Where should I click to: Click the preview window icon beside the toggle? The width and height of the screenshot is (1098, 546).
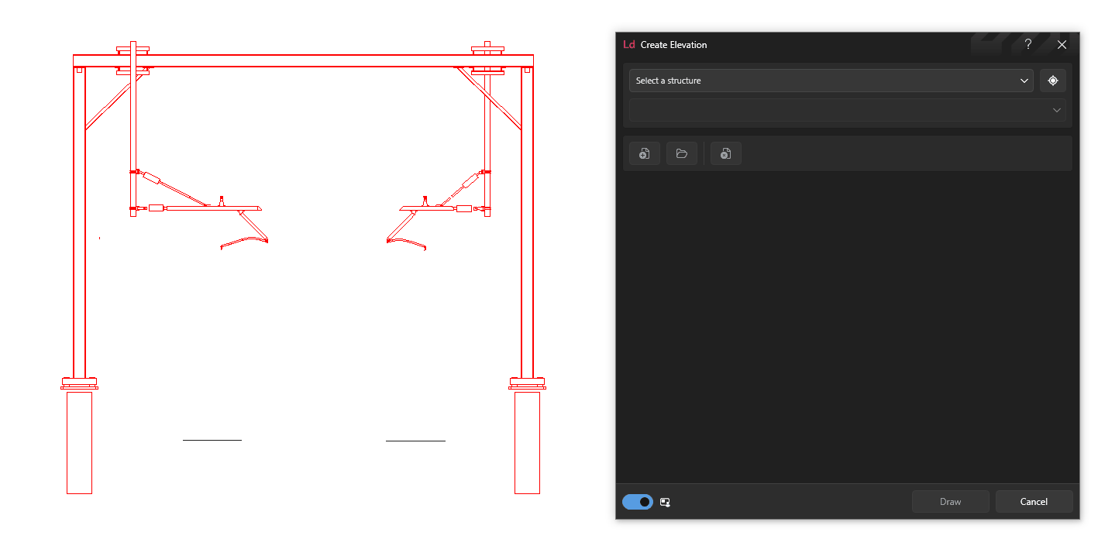665,503
